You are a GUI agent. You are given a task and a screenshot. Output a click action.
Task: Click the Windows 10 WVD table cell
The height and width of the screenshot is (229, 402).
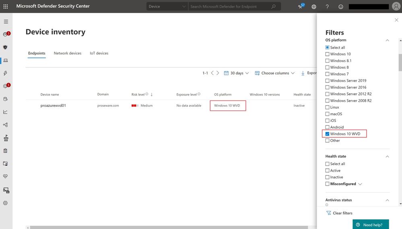pyautogui.click(x=227, y=105)
